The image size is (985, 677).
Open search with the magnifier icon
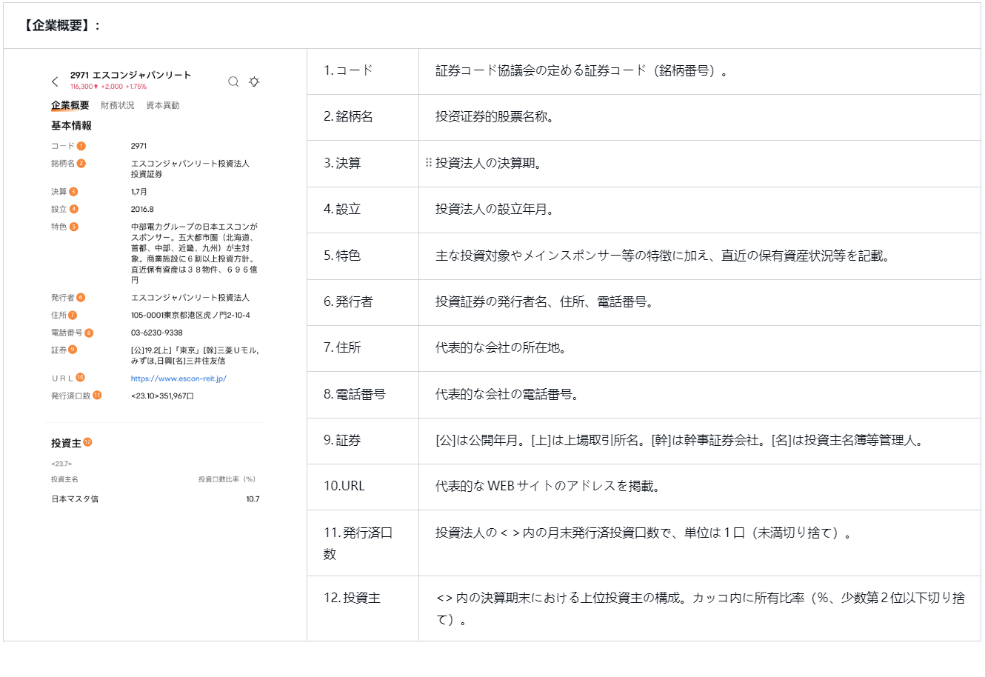coord(233,81)
